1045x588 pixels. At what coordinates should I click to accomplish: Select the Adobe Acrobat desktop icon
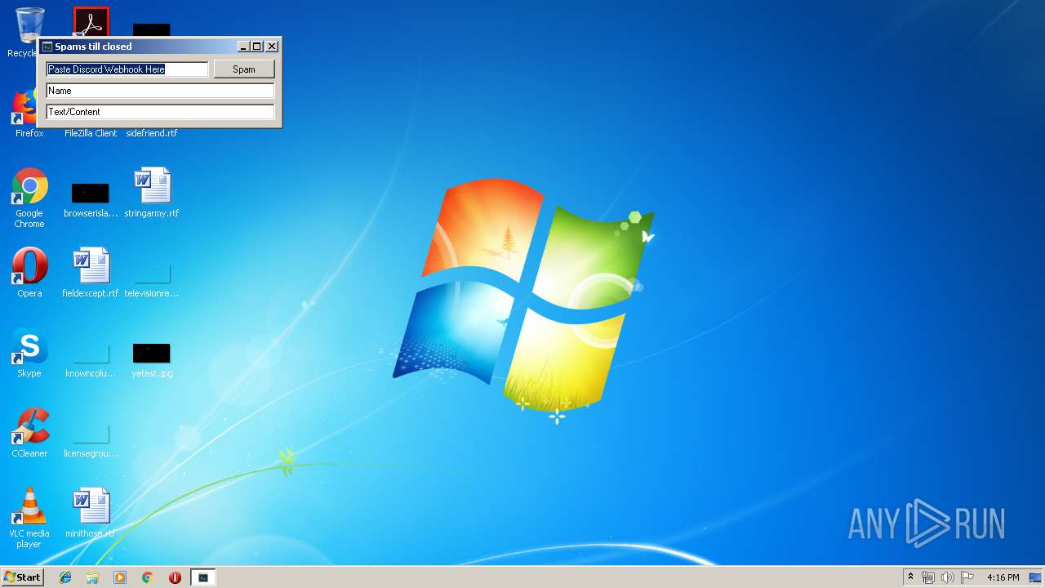(x=91, y=22)
